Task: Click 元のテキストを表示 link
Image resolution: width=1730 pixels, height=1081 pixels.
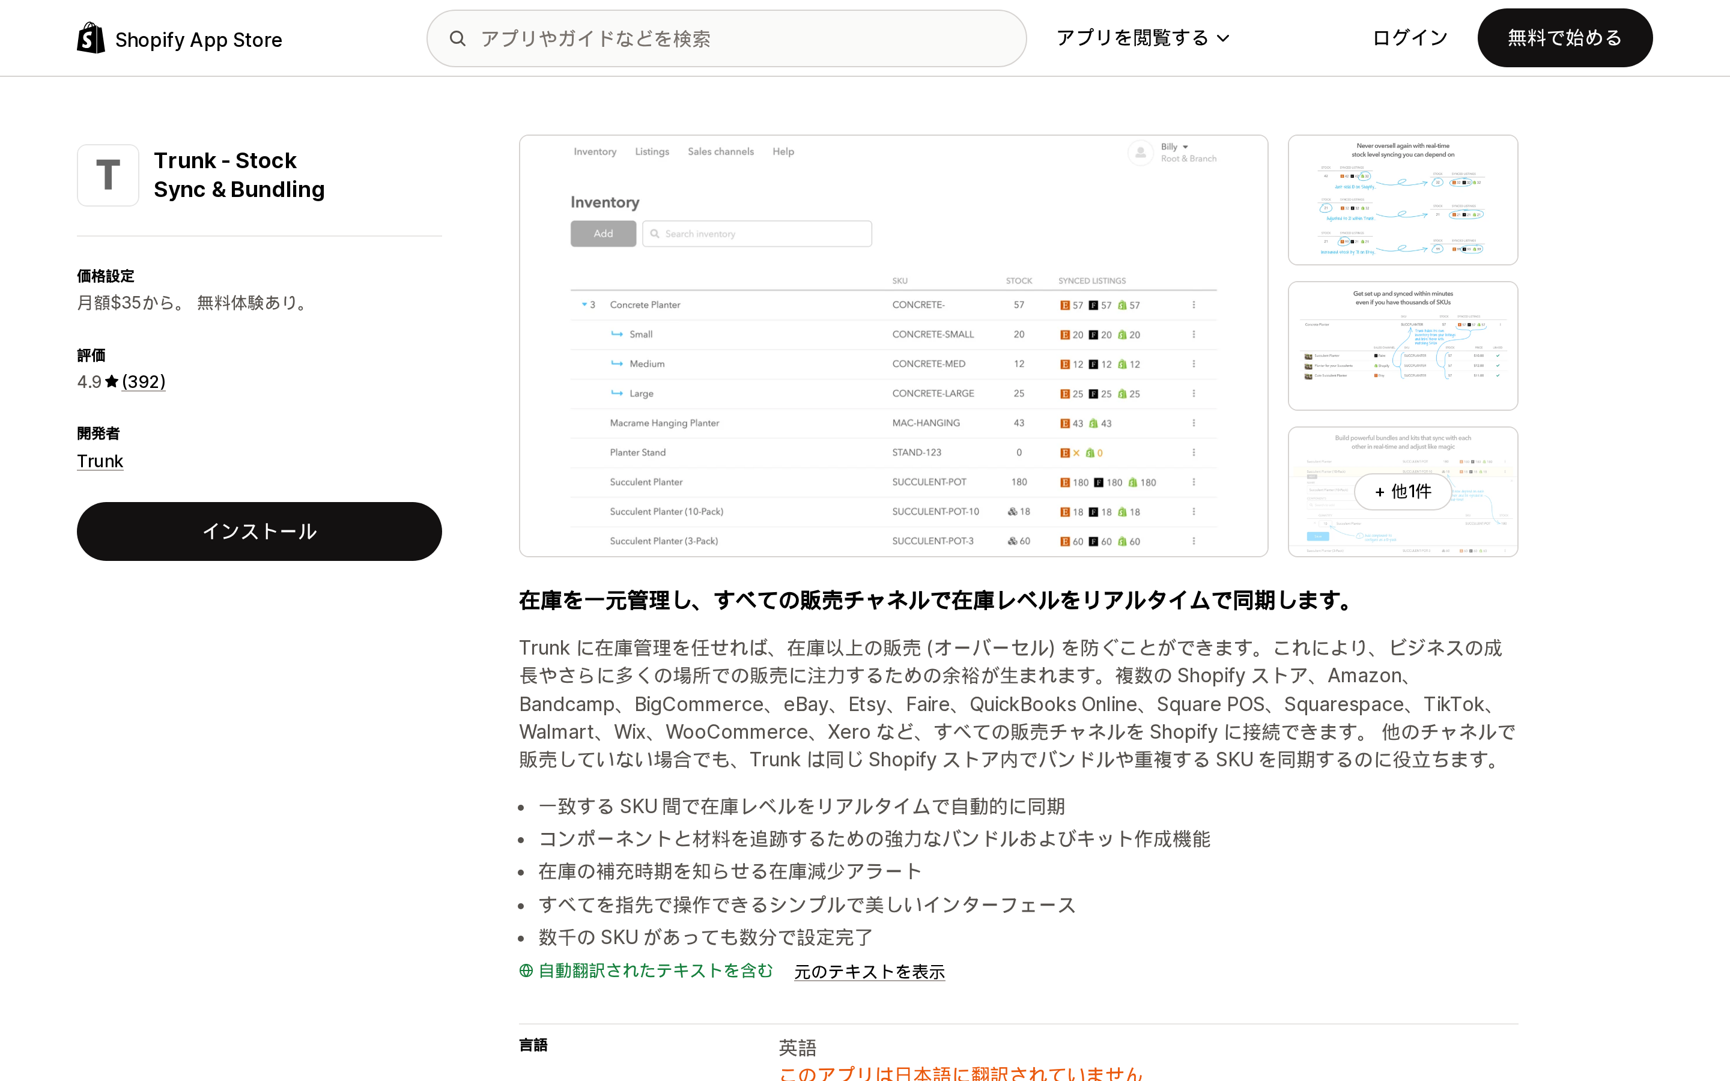Action: 869,972
